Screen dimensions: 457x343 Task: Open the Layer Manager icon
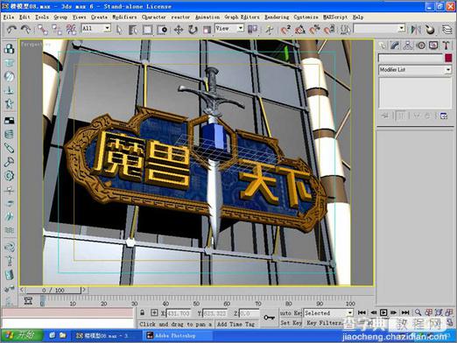point(446,30)
